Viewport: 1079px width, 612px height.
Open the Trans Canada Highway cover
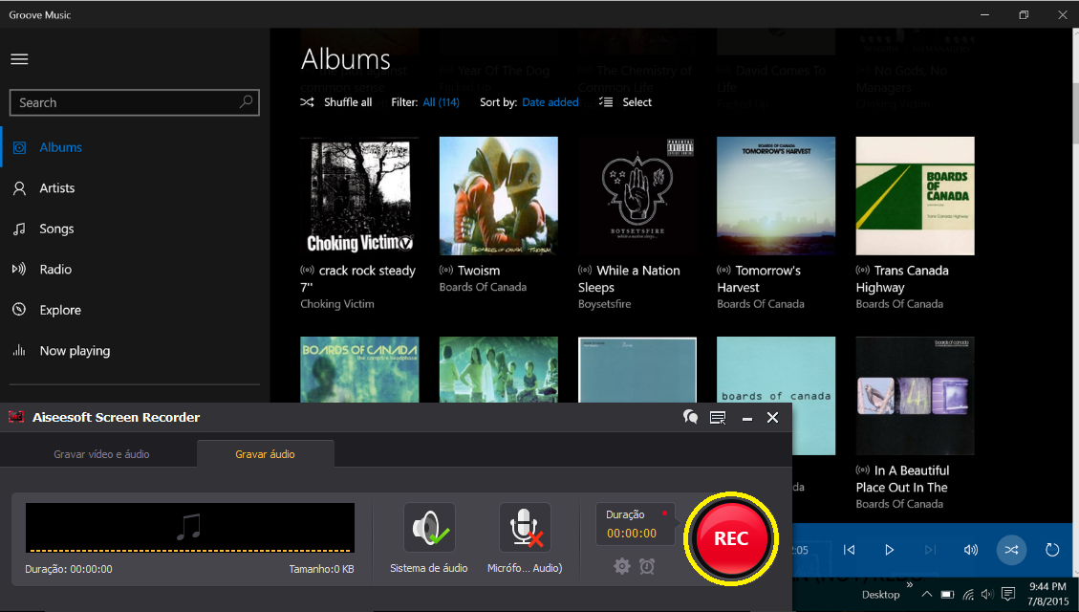coord(916,196)
